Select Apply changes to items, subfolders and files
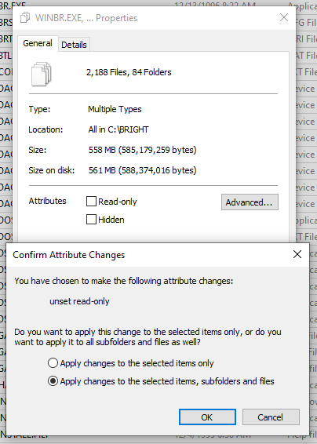Image resolution: width=317 pixels, height=444 pixels. tap(53, 381)
